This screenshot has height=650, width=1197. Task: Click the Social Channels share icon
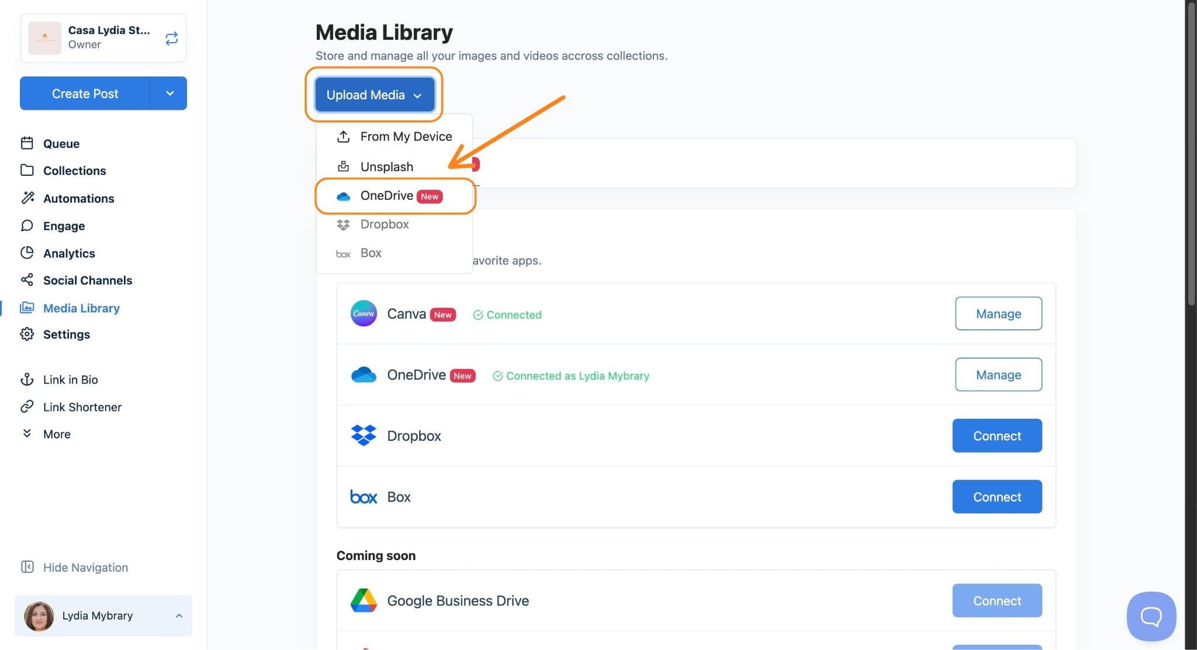pos(27,280)
